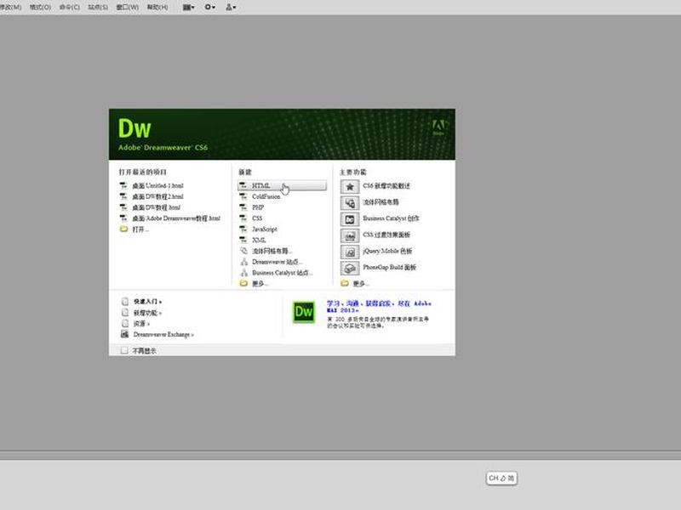Click the XML document icon
Screen dimensions: 681x510
[243, 240]
